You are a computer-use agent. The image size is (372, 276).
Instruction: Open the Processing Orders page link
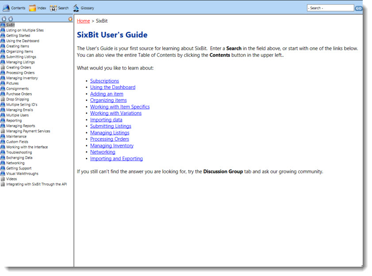click(109, 139)
